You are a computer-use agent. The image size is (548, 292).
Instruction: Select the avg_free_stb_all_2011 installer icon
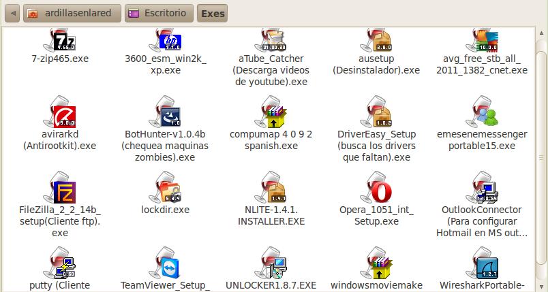pyautogui.click(x=482, y=40)
